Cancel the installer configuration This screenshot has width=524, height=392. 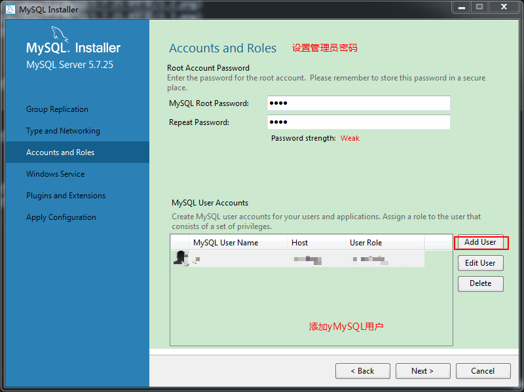(x=483, y=371)
